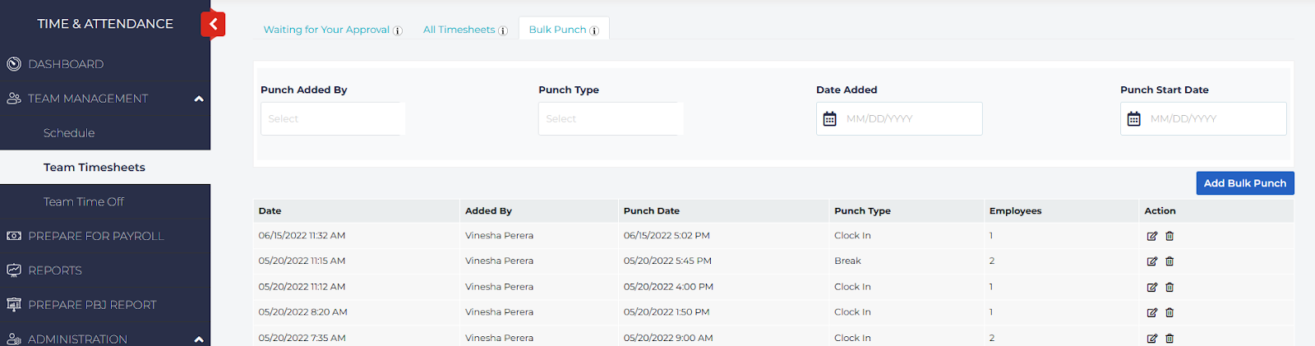Click info icon beside Bulk Punch tab
Screen dimensions: 1315x346
(x=594, y=30)
